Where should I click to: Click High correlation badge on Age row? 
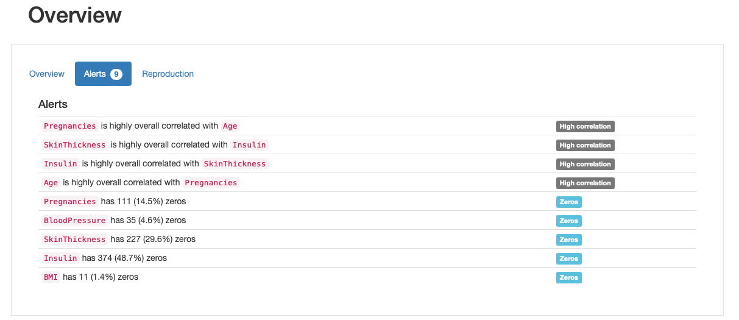pos(585,183)
